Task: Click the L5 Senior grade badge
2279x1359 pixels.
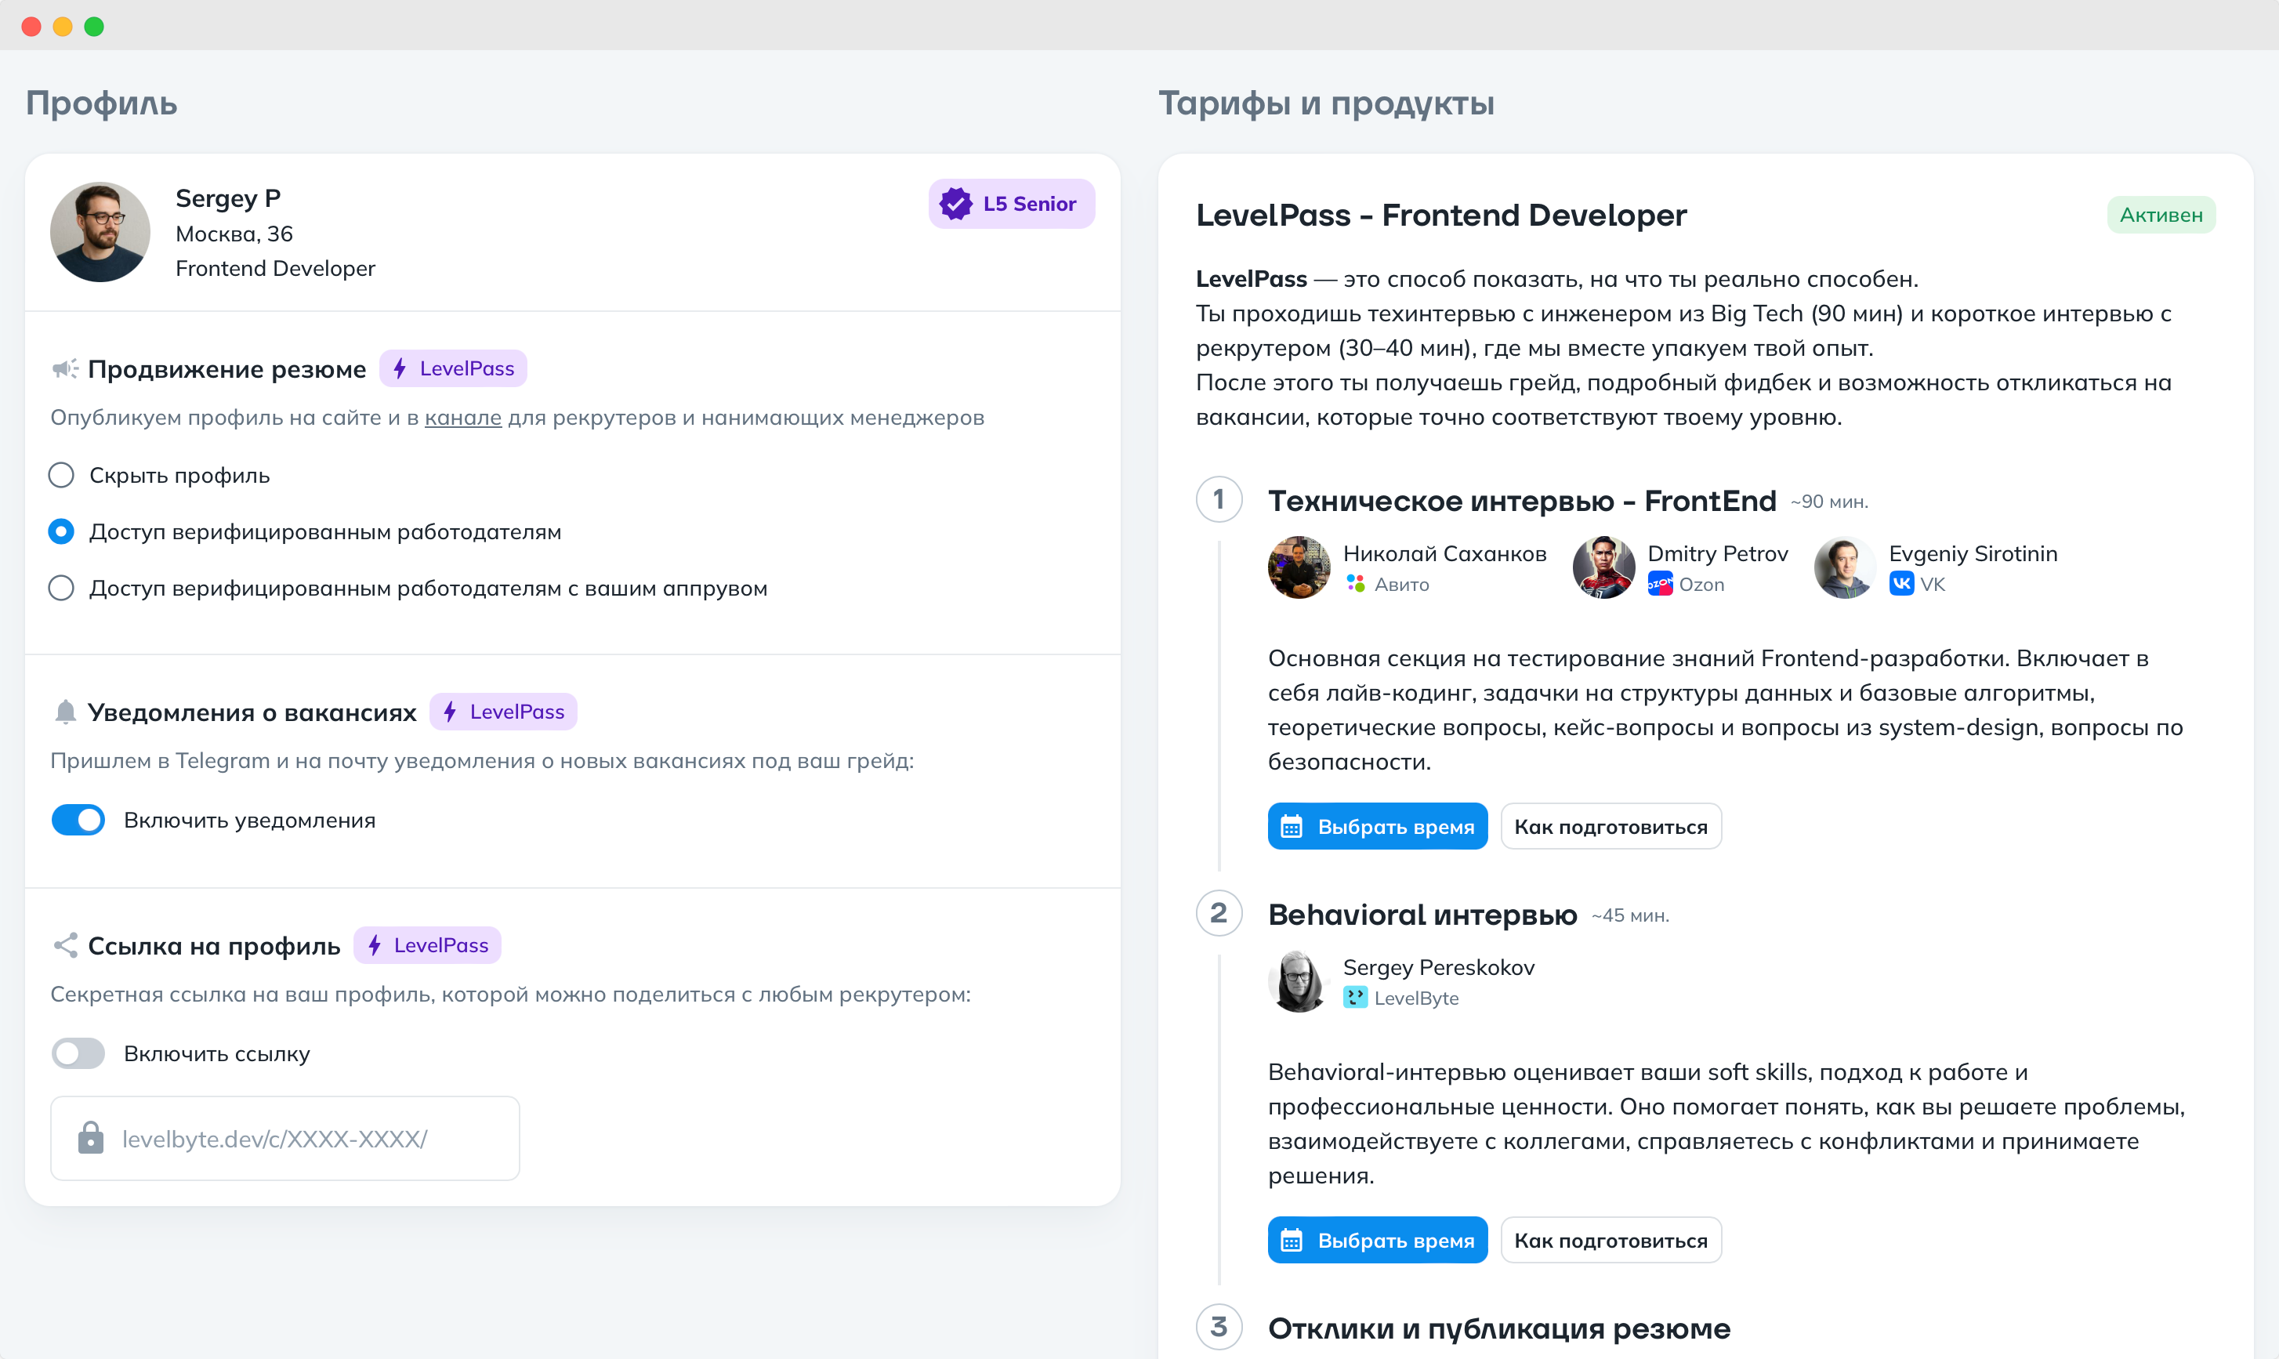Action: [x=1011, y=203]
